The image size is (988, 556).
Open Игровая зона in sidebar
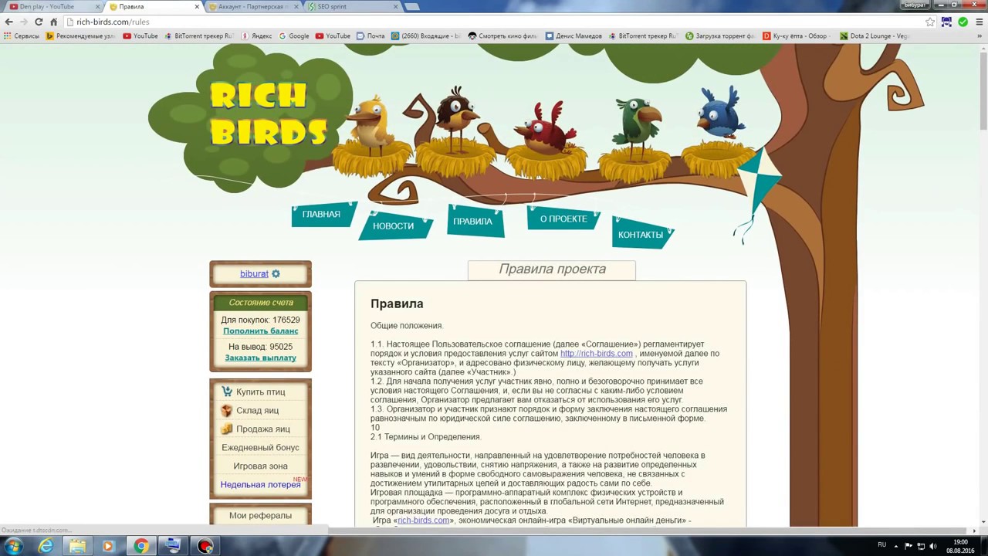(x=260, y=466)
